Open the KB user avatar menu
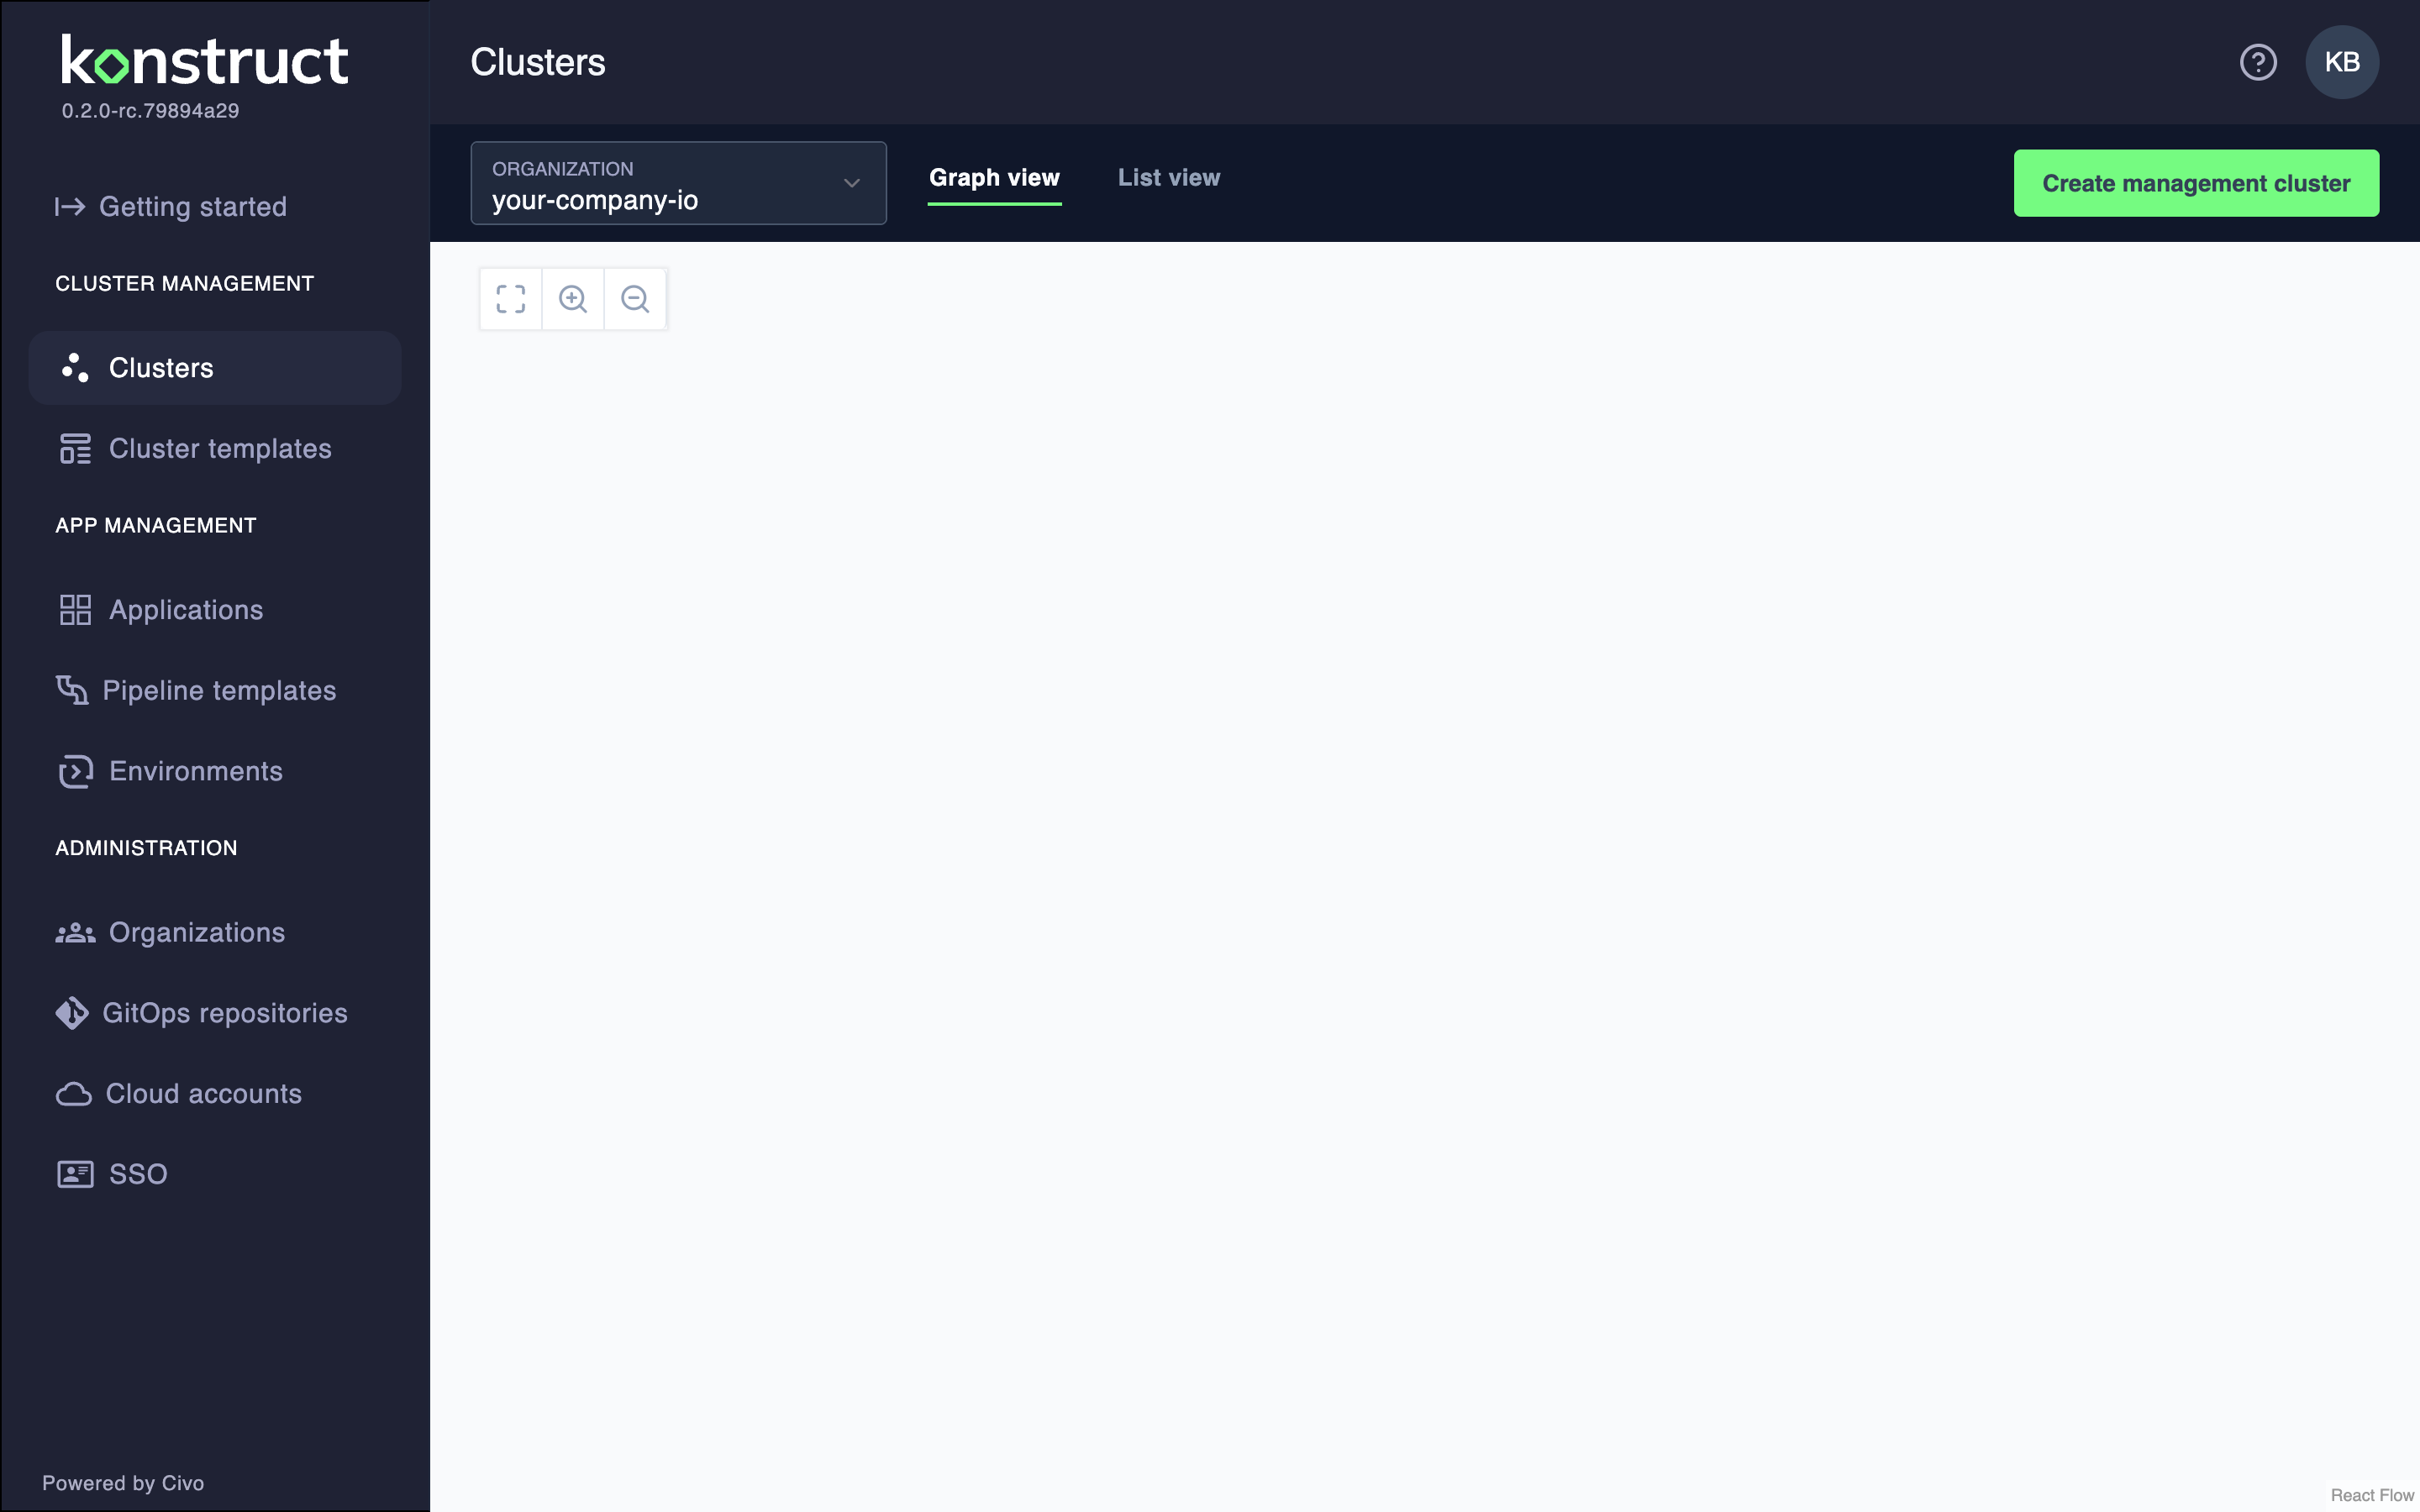Image resolution: width=2420 pixels, height=1512 pixels. [x=2341, y=61]
